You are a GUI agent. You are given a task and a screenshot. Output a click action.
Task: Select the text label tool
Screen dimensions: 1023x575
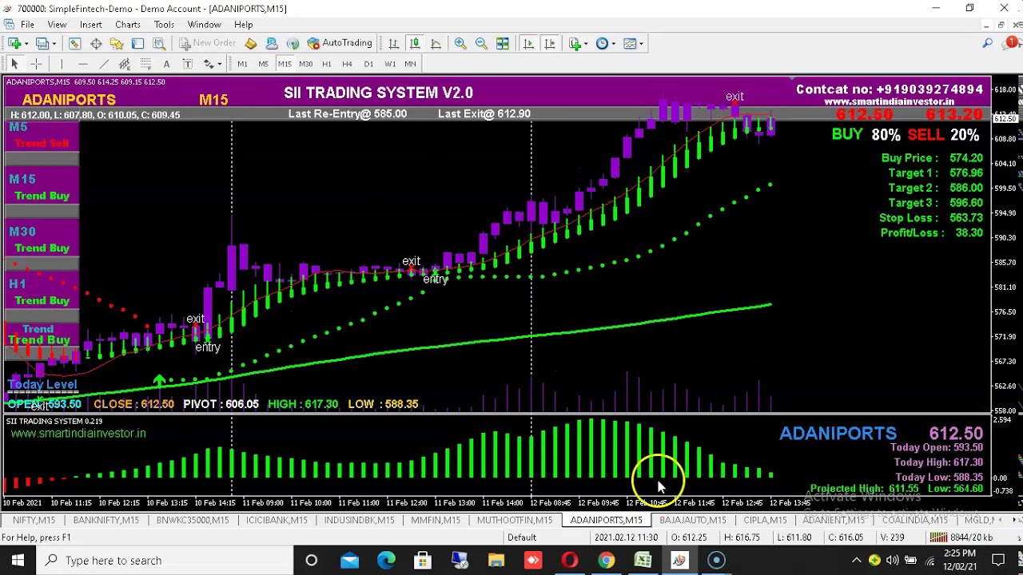pos(187,64)
